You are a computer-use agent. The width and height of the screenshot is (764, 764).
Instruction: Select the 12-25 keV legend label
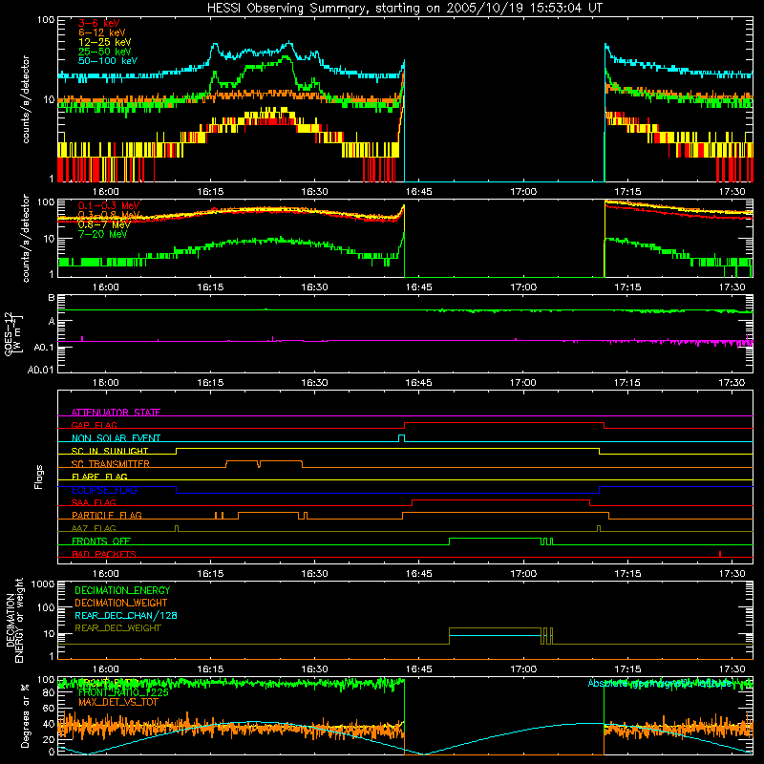105,42
